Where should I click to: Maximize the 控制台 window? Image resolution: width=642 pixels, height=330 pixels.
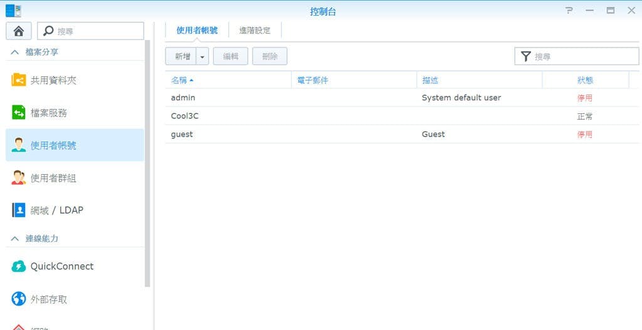tap(611, 11)
